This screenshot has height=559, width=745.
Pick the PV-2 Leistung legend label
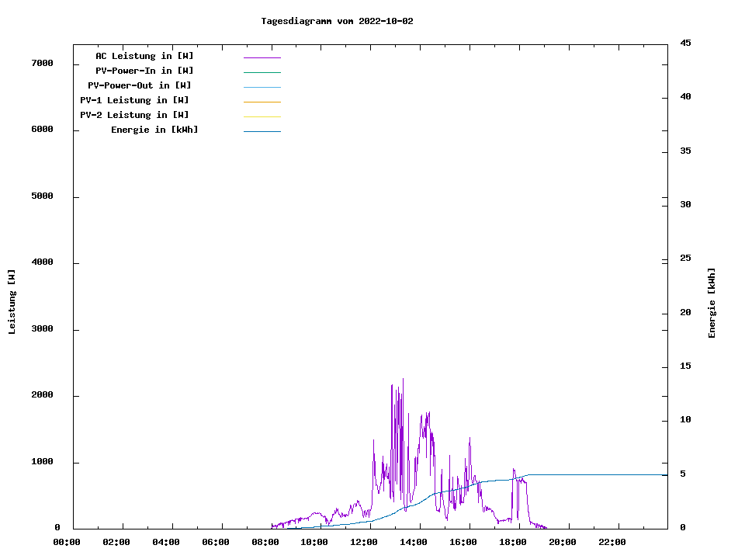coord(134,115)
